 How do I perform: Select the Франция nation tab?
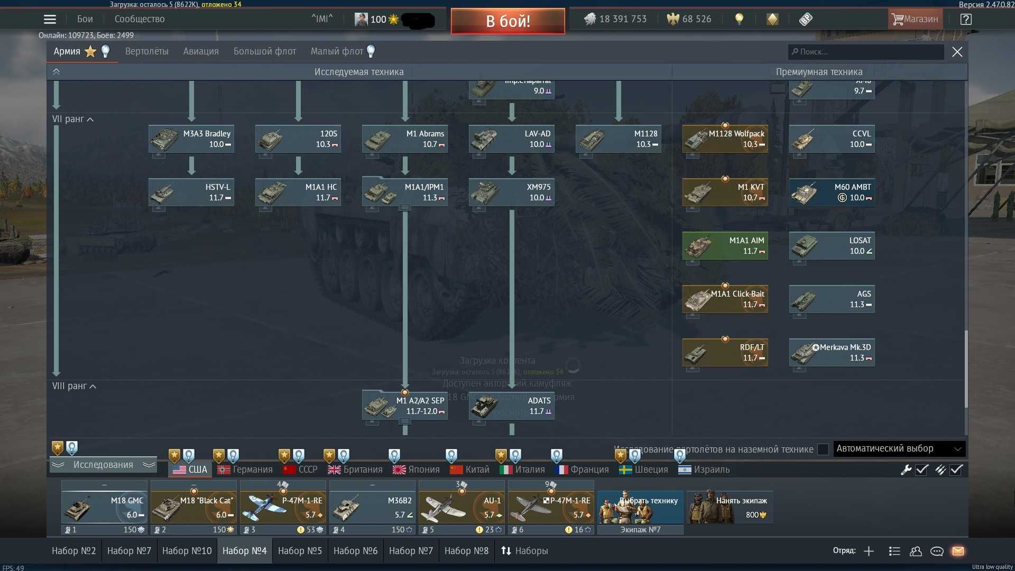pyautogui.click(x=582, y=469)
